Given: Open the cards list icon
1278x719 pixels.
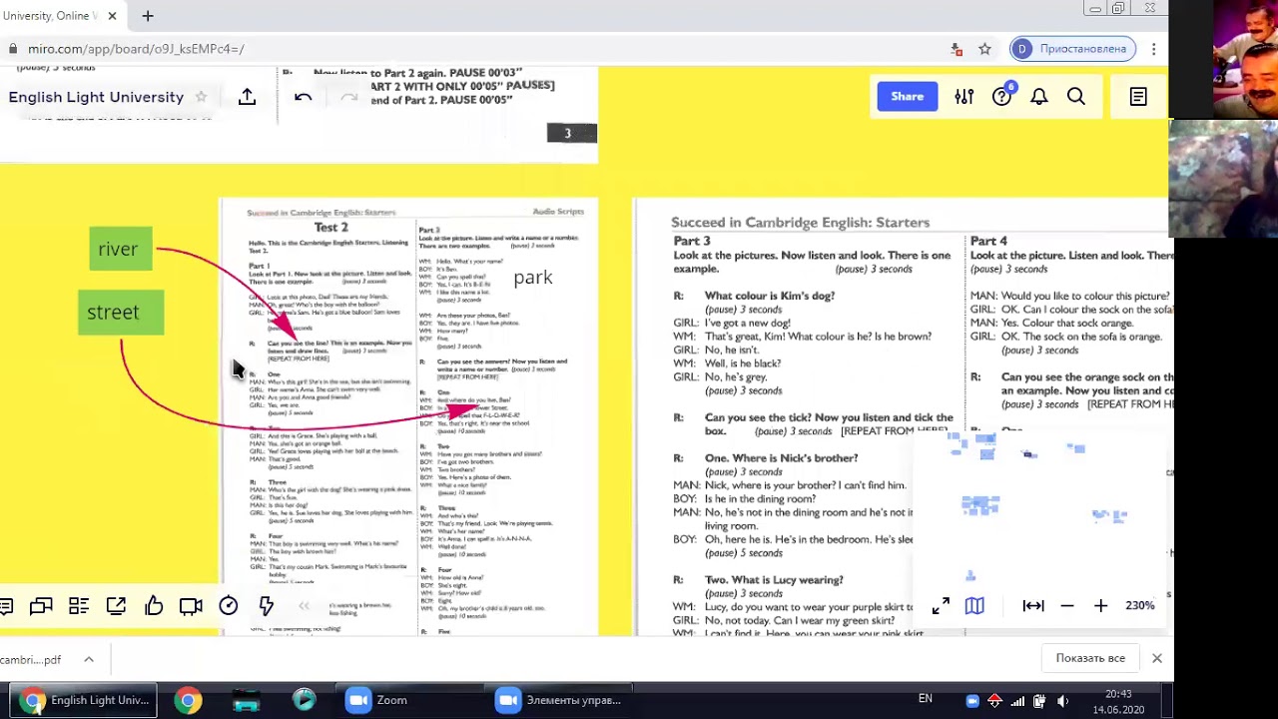Looking at the screenshot, I should coord(79,606).
